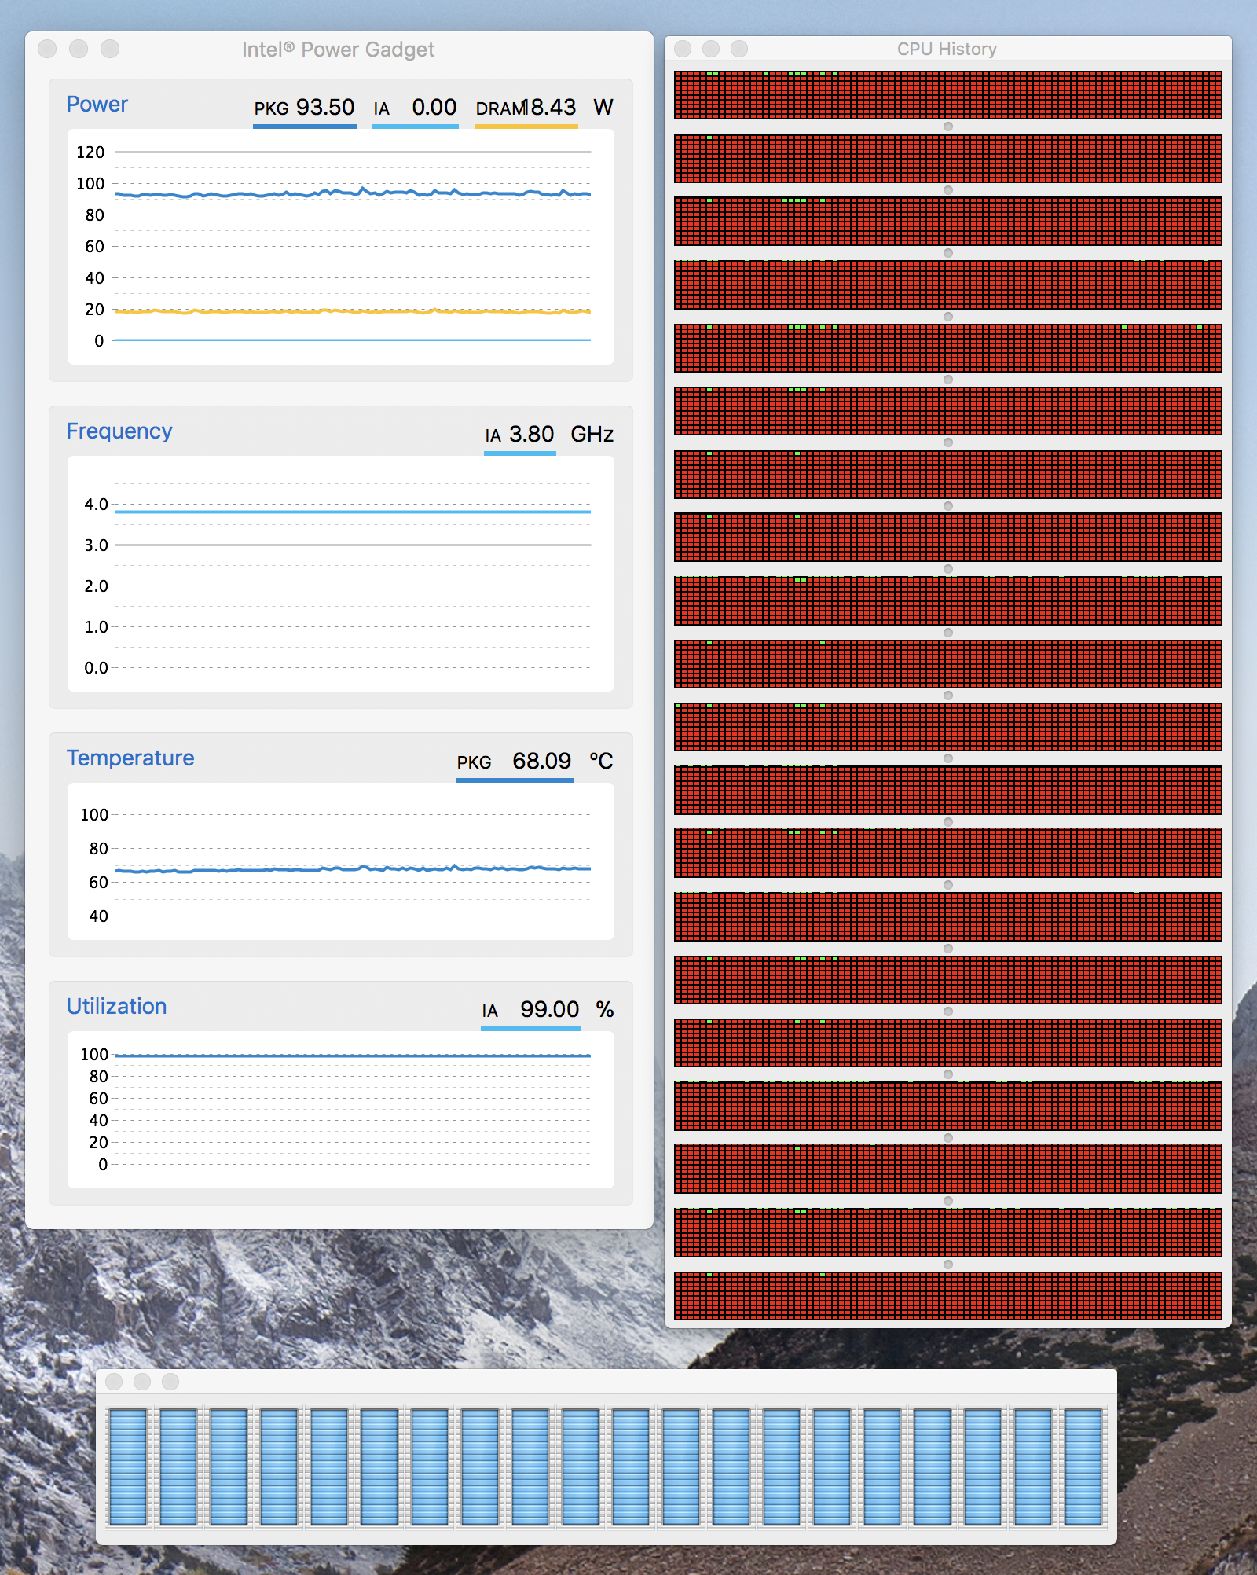Close the CPU History window
The width and height of the screenshot is (1257, 1575).
[x=683, y=49]
